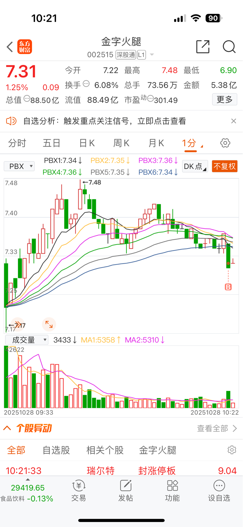Tap the B buy marker on chart
Screen dimensions: 243x527
click(228, 287)
